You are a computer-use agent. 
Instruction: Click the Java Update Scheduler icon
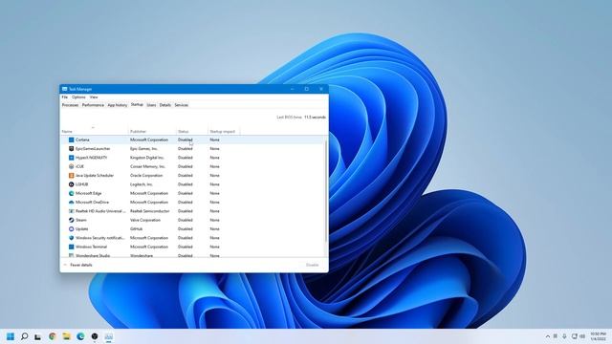[71, 176]
